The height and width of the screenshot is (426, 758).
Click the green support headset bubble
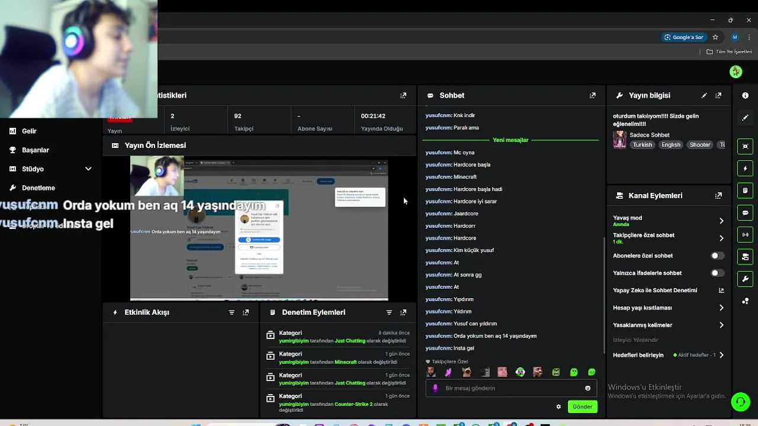click(x=740, y=402)
